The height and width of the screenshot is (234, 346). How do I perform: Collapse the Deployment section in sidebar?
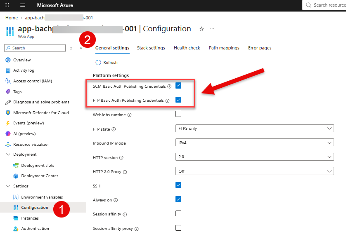tap(8, 154)
